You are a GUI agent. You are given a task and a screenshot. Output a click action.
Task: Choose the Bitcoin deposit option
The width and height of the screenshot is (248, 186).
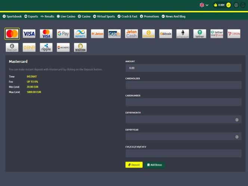[x=165, y=34]
